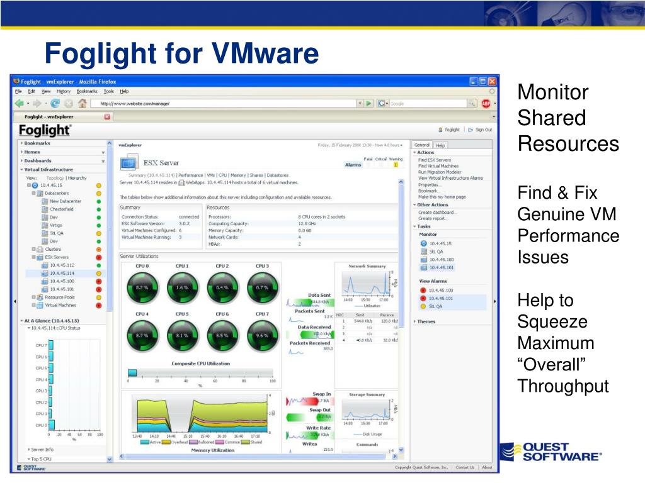Open the Tools menu
The width and height of the screenshot is (645, 483).
(x=108, y=91)
